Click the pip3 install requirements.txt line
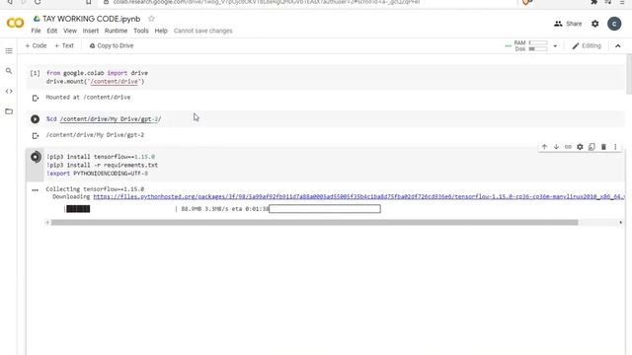Screen dimensions: 632x355 click(x=103, y=165)
